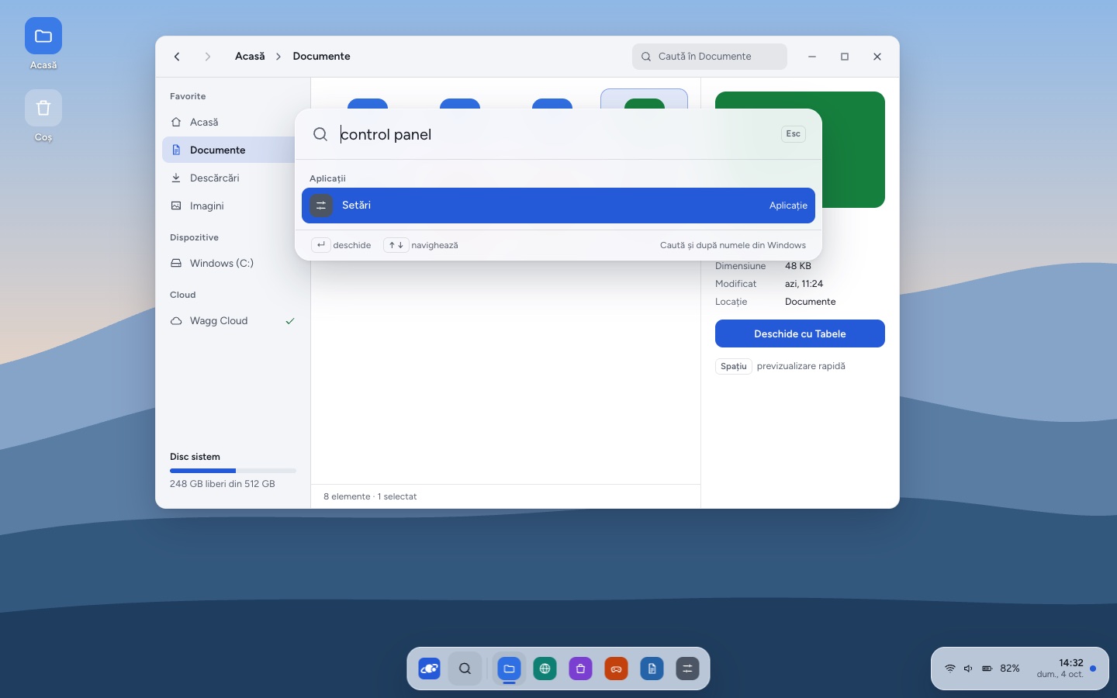Open the Acasă desktop shortcut
The height and width of the screenshot is (698, 1117).
pos(43,44)
